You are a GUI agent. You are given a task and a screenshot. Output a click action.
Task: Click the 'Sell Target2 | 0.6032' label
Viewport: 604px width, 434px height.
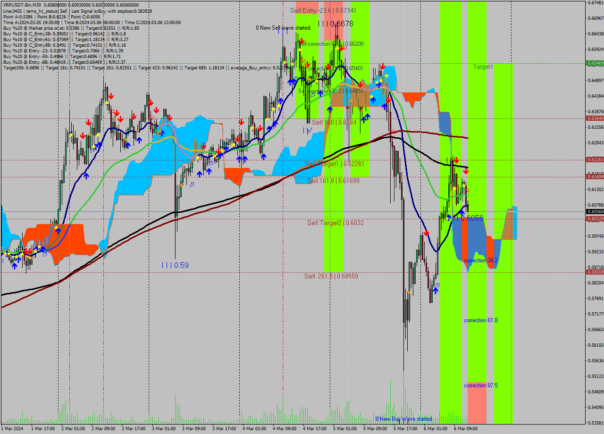click(336, 223)
